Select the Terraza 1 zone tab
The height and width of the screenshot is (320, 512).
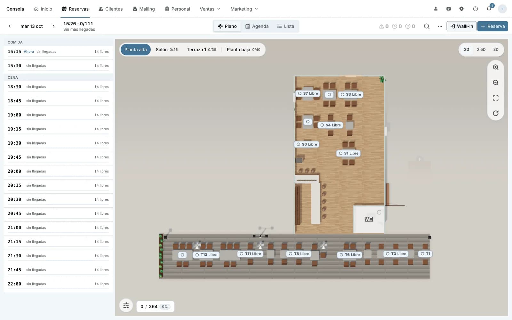pos(201,50)
